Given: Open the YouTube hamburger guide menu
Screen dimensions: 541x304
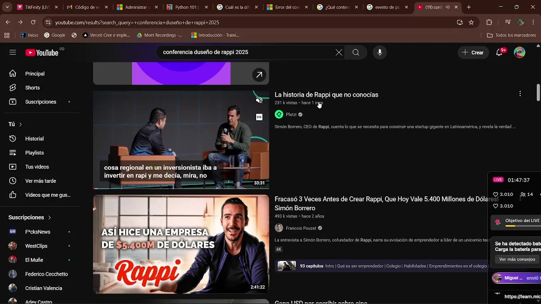Looking at the screenshot, I should [13, 52].
